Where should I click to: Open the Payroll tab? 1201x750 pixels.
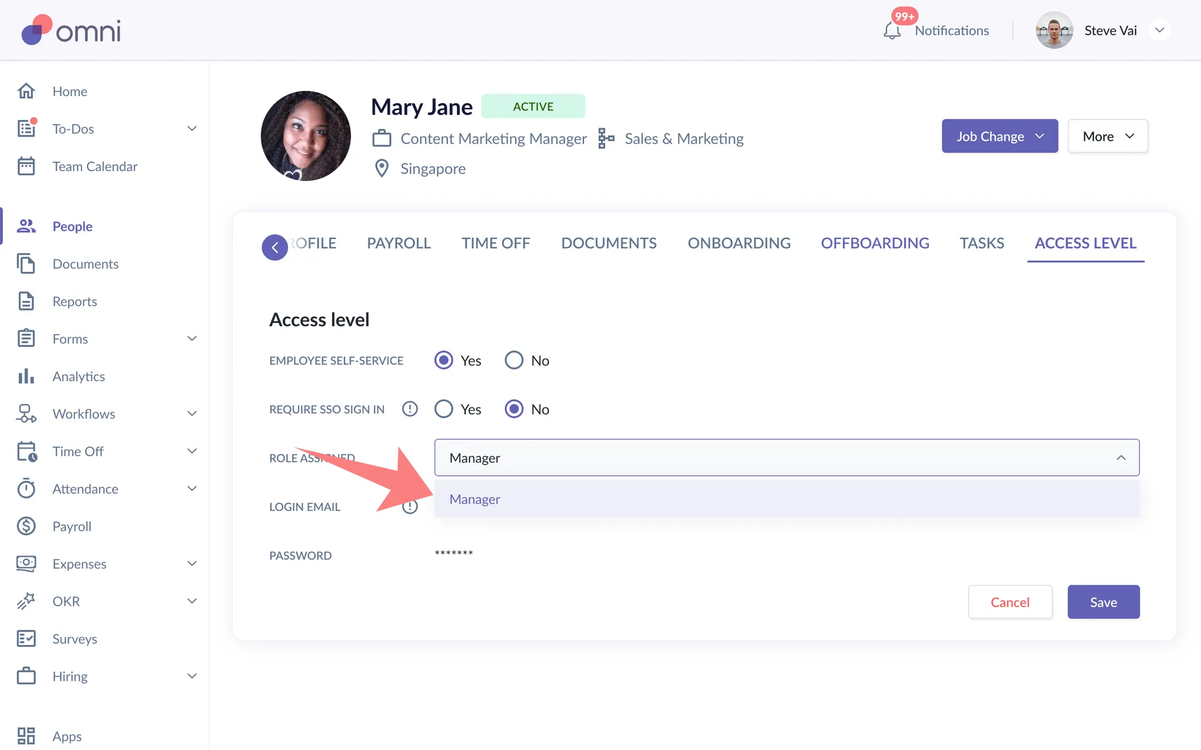coord(399,243)
